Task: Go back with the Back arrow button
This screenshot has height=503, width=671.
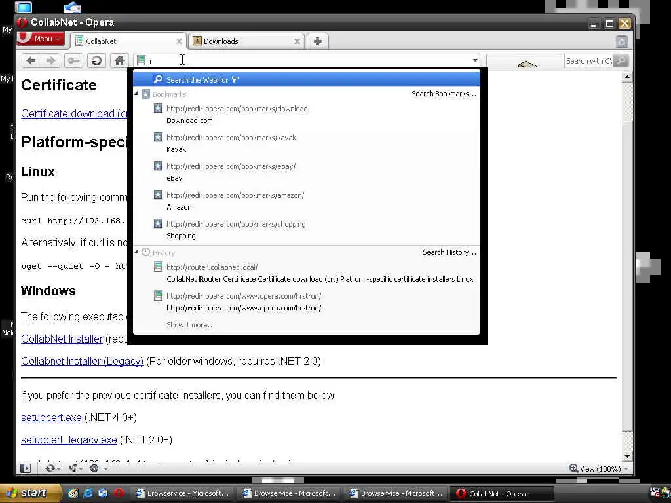Action: click(31, 61)
